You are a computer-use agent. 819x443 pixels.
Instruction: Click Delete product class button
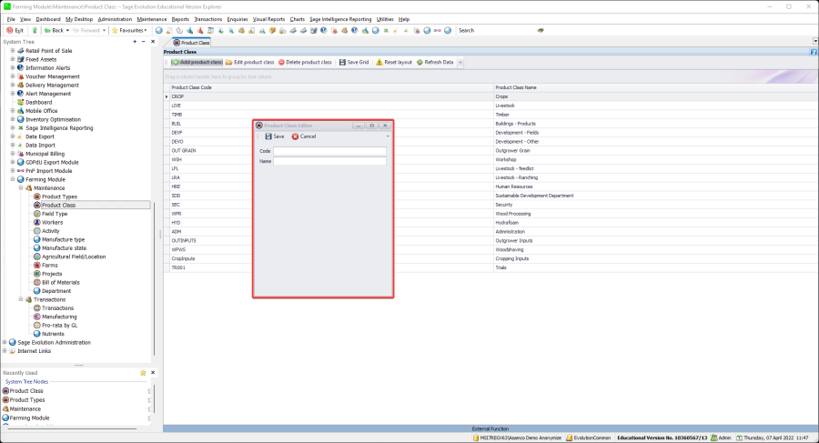click(305, 62)
